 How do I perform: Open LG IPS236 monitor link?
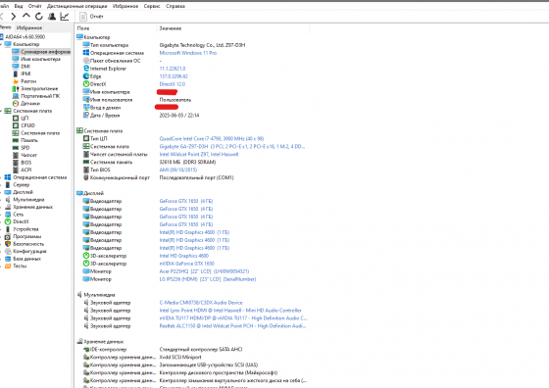pyautogui.click(x=208, y=279)
